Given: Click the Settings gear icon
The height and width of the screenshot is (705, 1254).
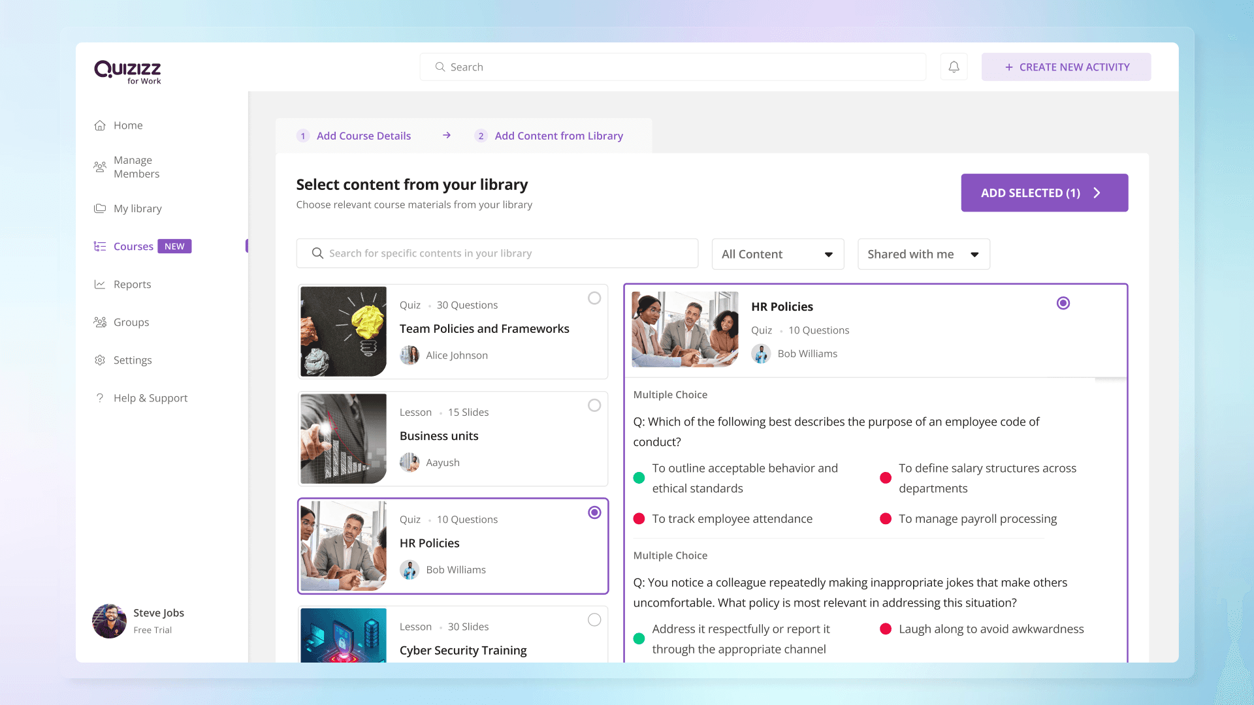Looking at the screenshot, I should point(100,360).
